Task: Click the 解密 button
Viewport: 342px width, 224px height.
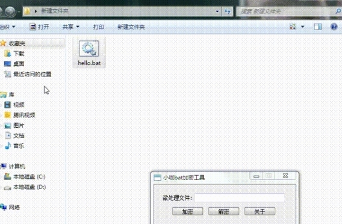Action: click(x=223, y=211)
